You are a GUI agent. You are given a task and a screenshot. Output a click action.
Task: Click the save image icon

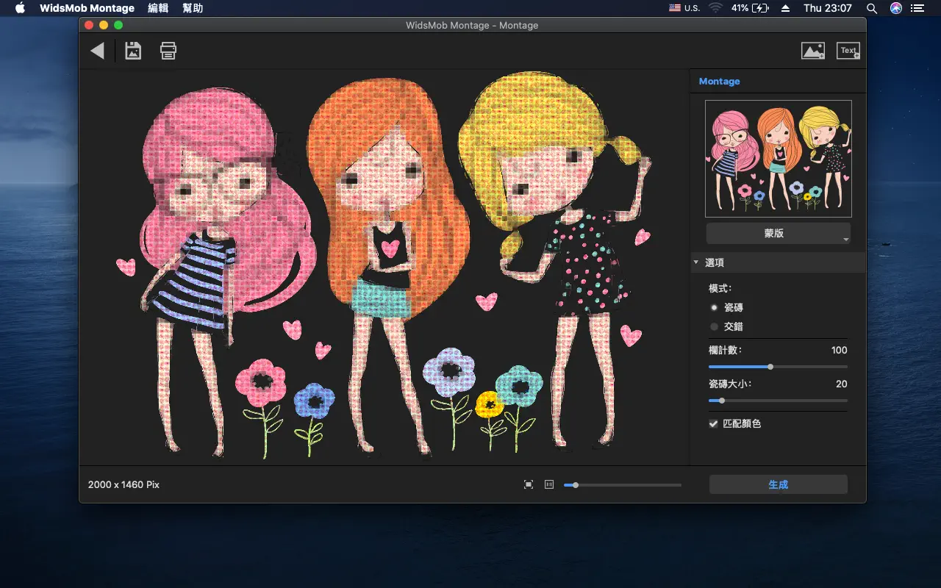pyautogui.click(x=133, y=51)
